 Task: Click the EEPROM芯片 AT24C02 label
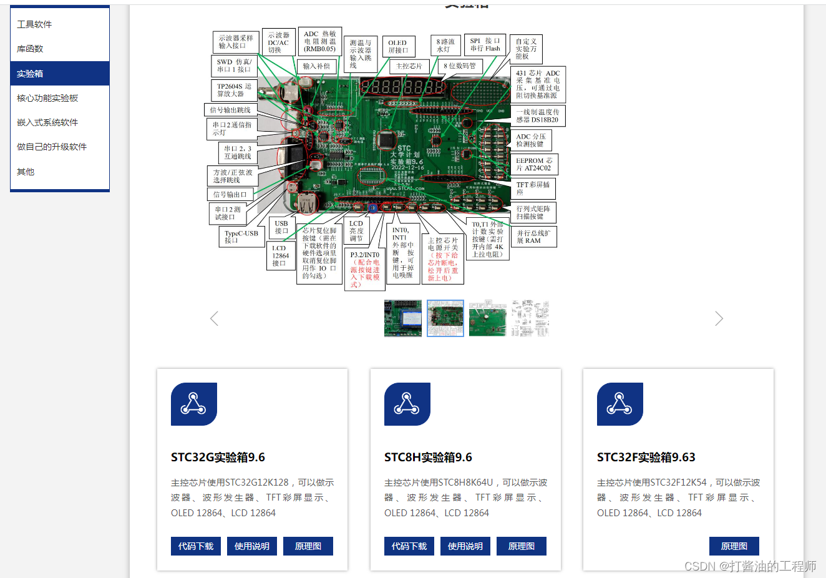[534, 165]
